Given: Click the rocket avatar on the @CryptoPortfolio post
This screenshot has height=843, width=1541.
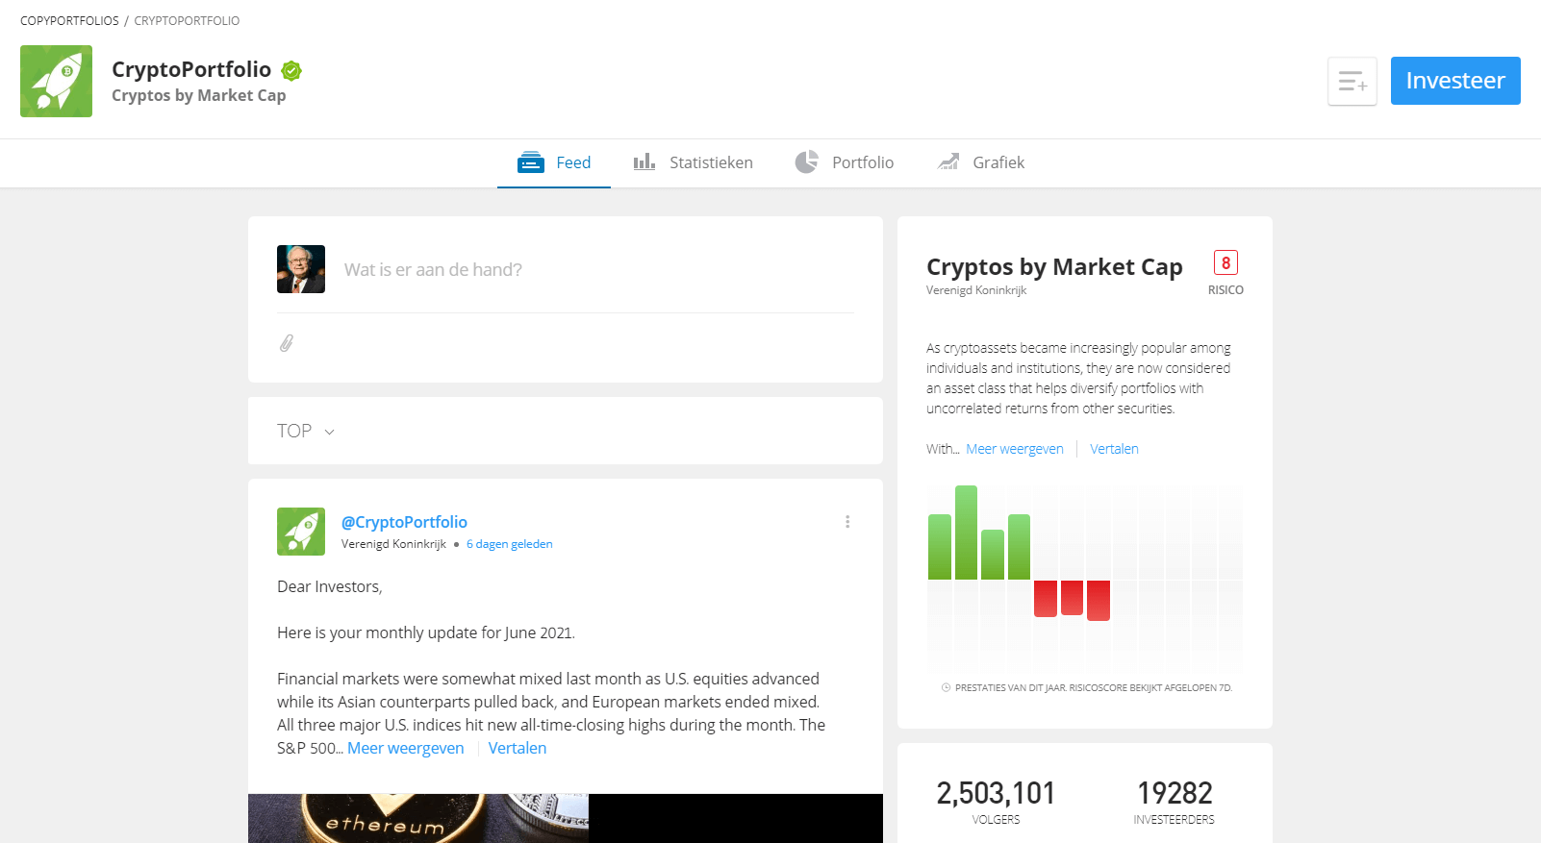Looking at the screenshot, I should (x=301, y=532).
